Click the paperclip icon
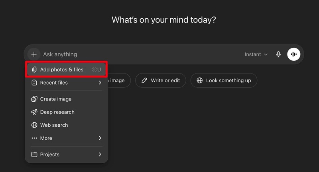Image resolution: width=319 pixels, height=172 pixels. point(34,70)
